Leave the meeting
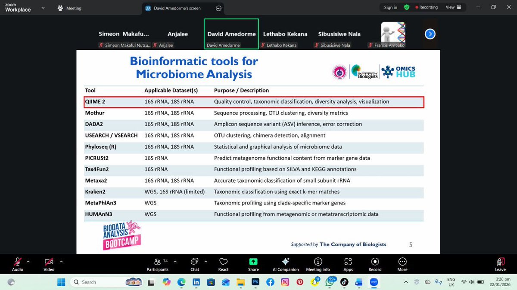Viewport: 517px width, 290px height. point(500,264)
